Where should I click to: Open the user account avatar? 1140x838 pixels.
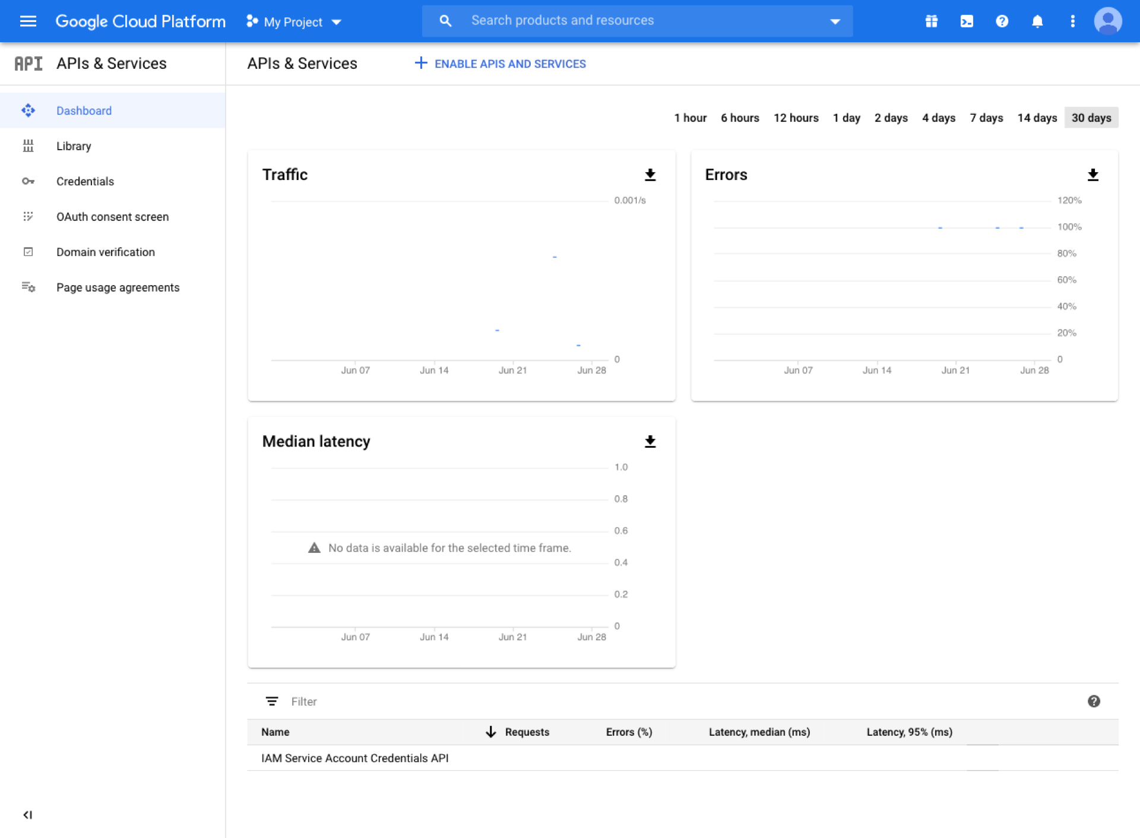click(1107, 21)
